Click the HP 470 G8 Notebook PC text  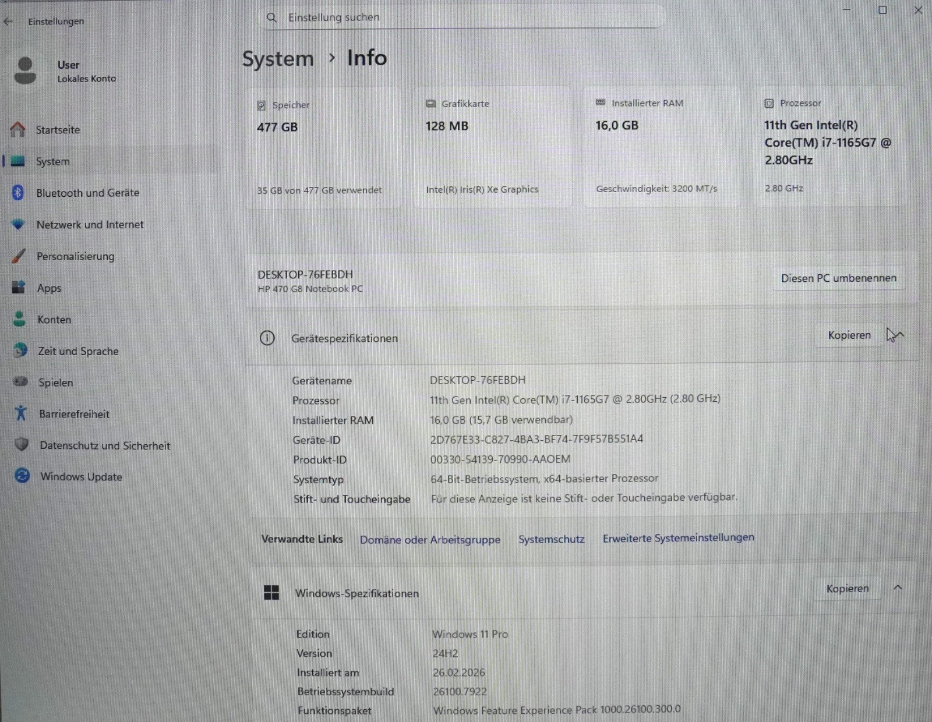310,289
